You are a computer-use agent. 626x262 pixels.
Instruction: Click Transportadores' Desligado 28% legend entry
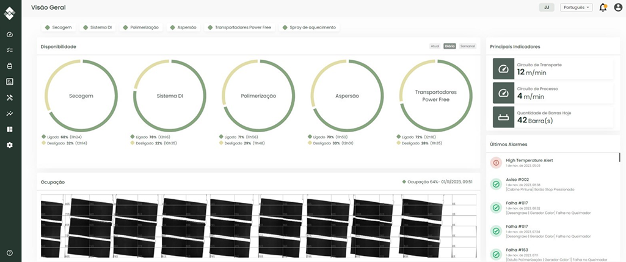click(419, 143)
